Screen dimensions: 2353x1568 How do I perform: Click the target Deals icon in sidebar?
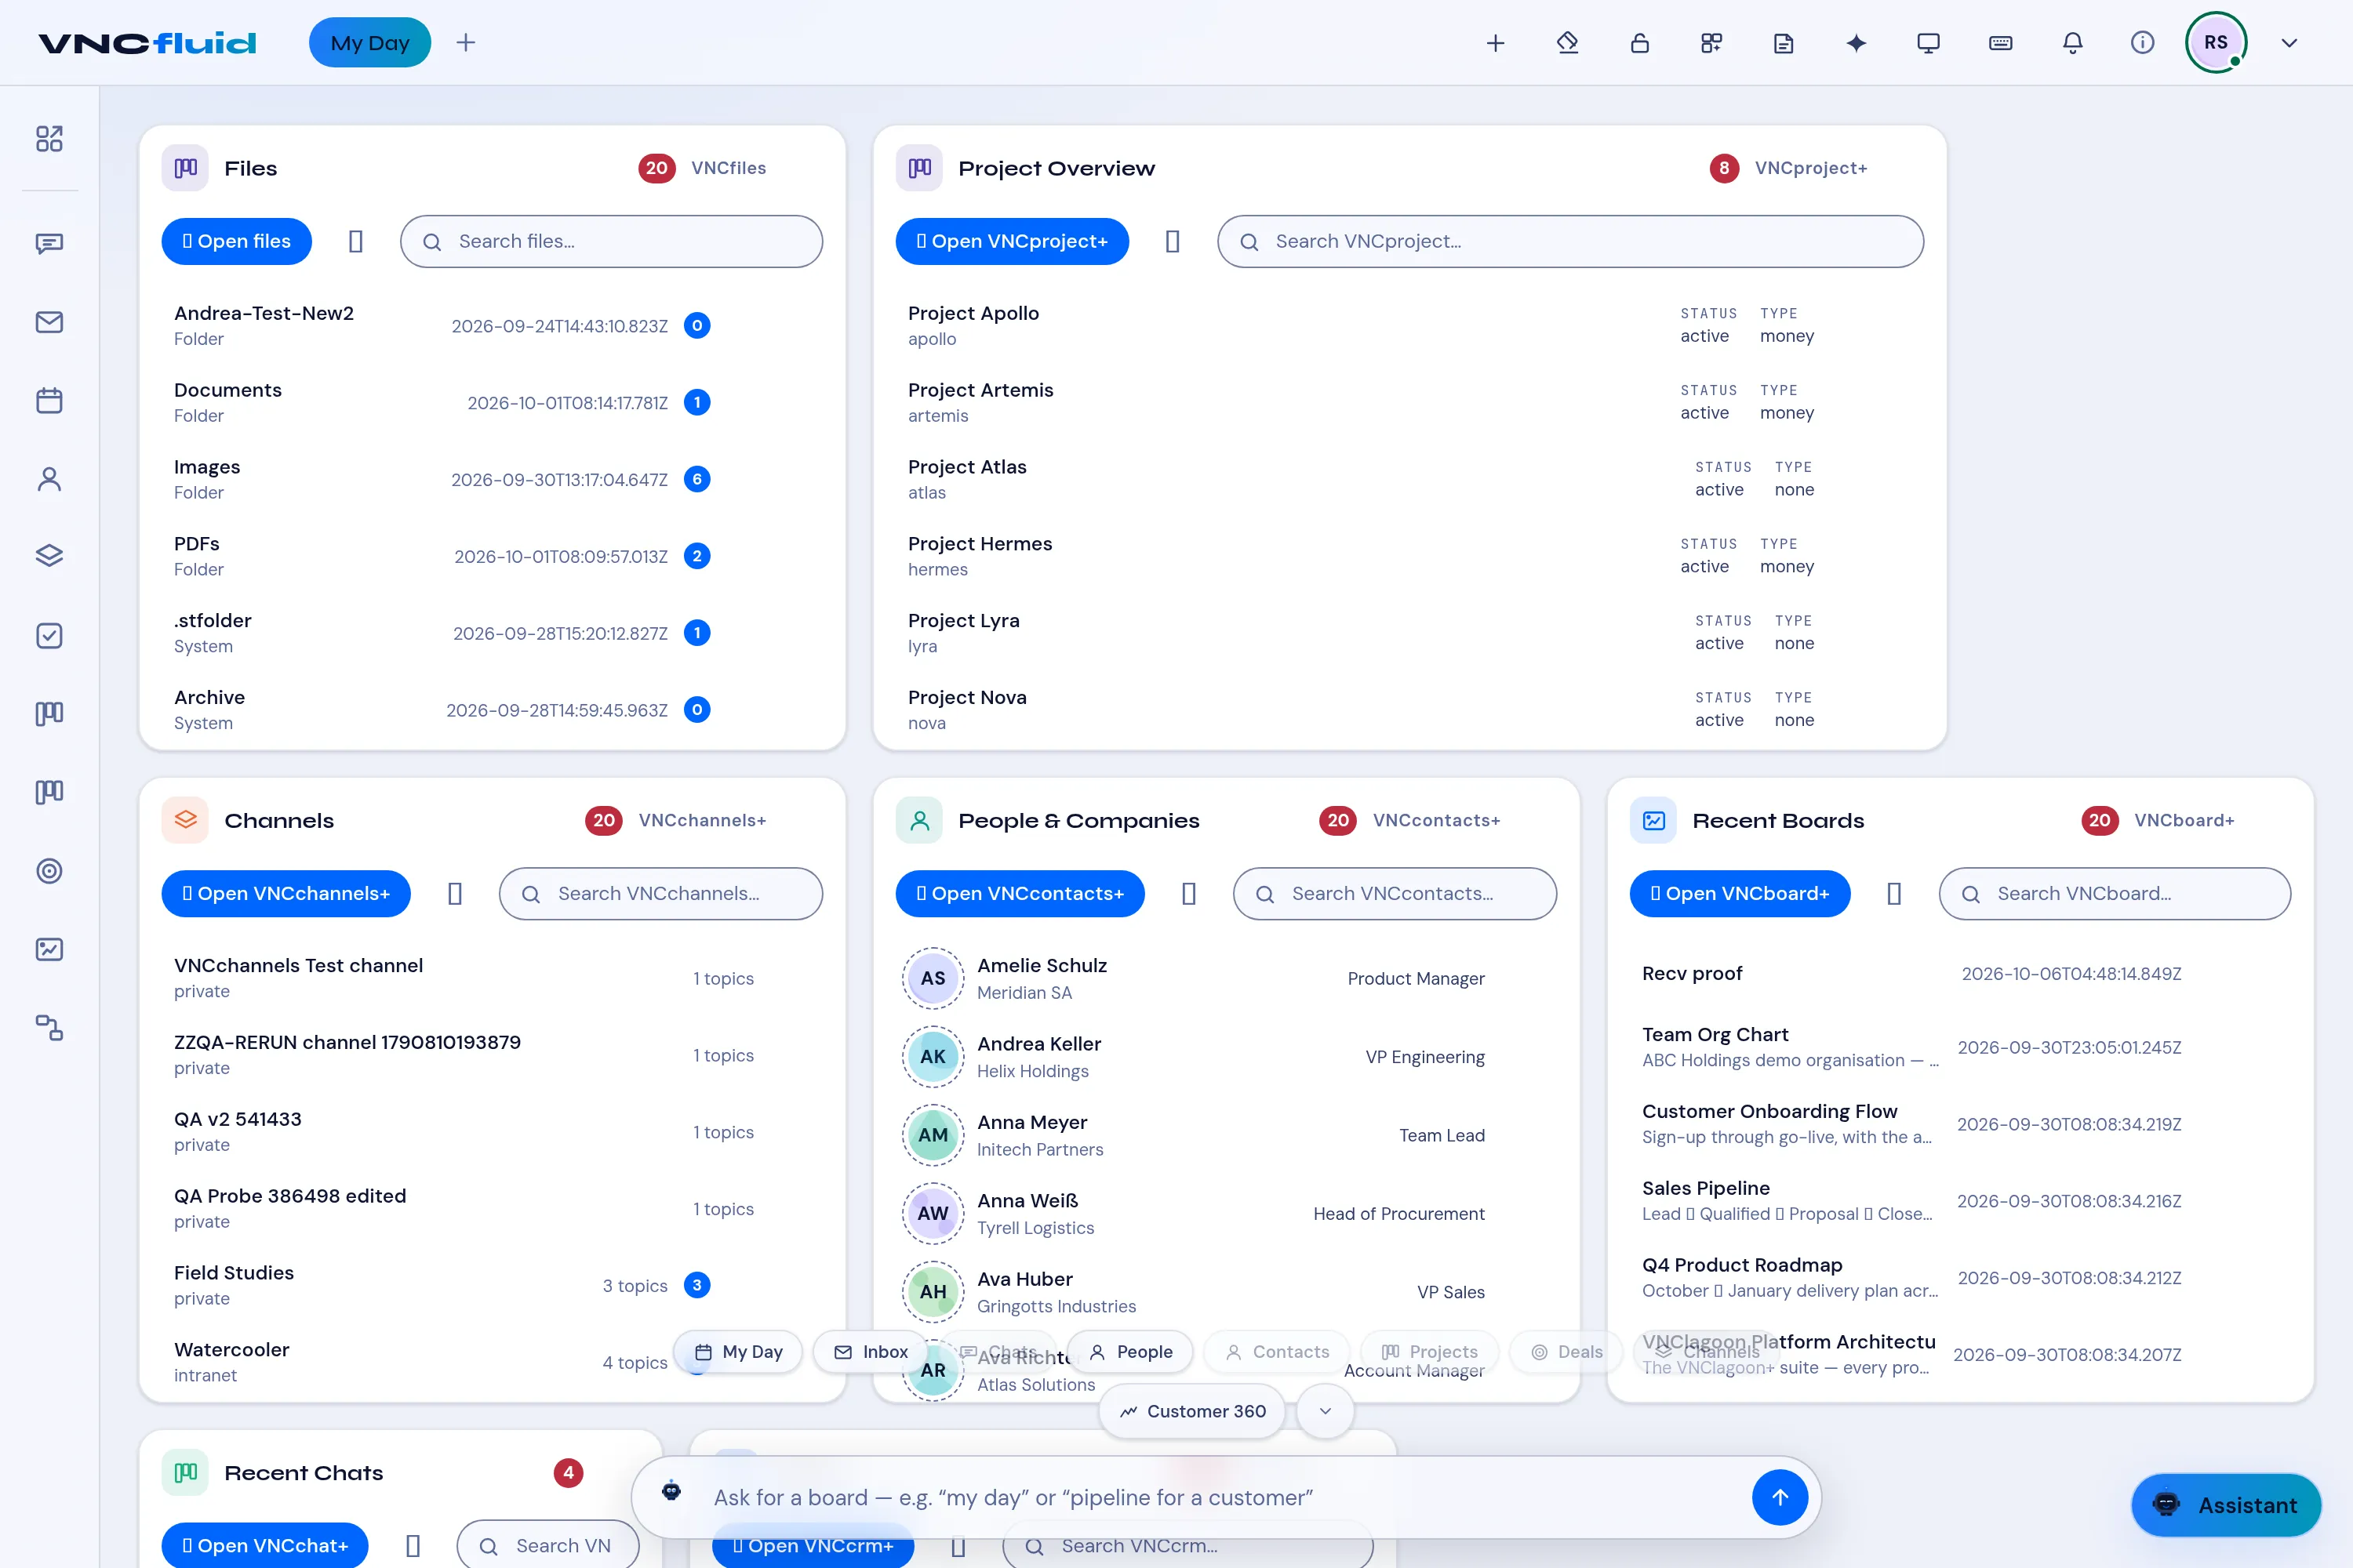pyautogui.click(x=49, y=871)
